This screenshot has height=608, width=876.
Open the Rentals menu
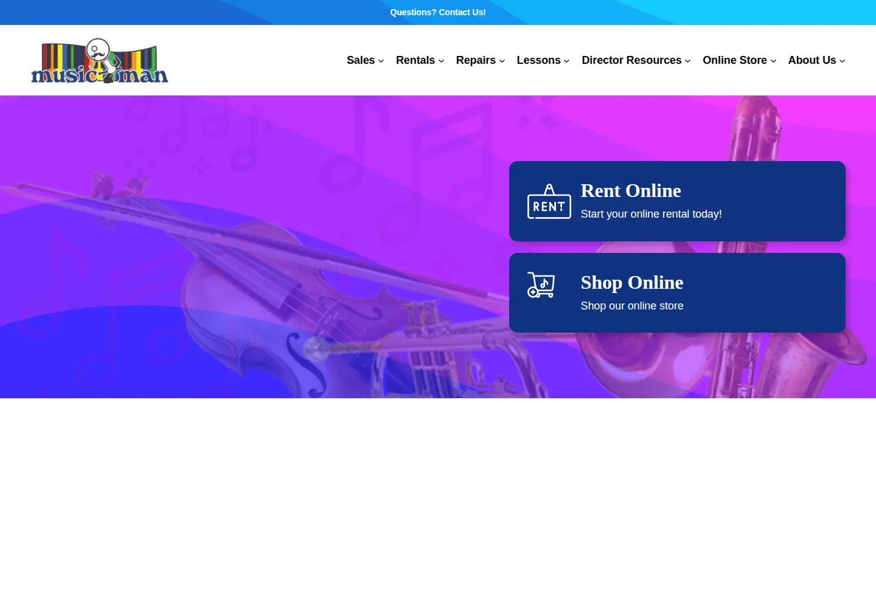(415, 60)
